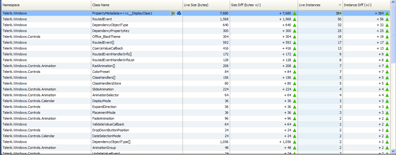Click instance diff value + 25

pyautogui.click(x=380, y=31)
